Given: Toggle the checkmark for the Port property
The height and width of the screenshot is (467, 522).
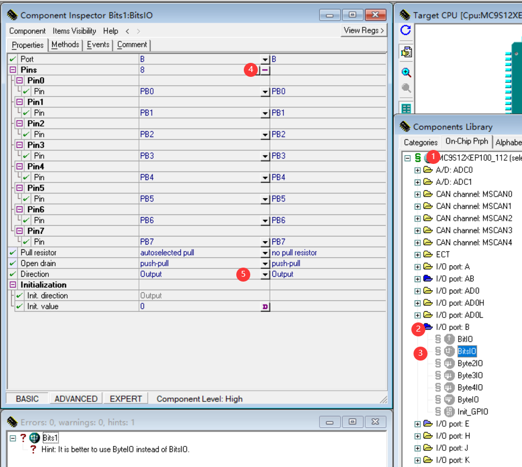Looking at the screenshot, I should coord(13,59).
